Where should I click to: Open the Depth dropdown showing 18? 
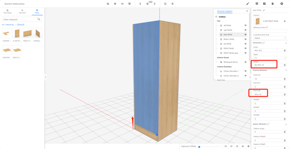click(270, 58)
